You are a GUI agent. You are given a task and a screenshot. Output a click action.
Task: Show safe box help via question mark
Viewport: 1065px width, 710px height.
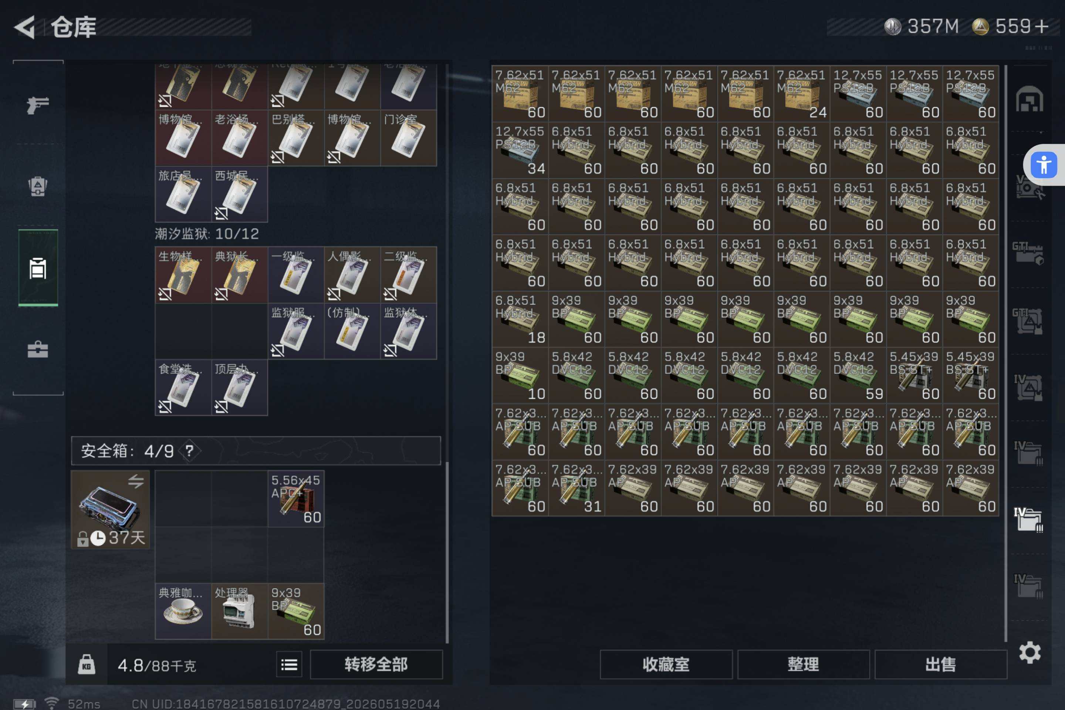[189, 450]
